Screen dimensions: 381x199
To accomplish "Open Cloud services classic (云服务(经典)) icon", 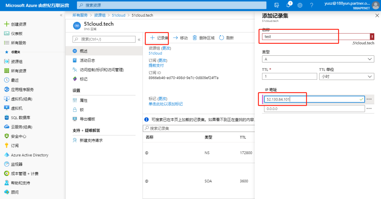I will pyautogui.click(x=7, y=127).
